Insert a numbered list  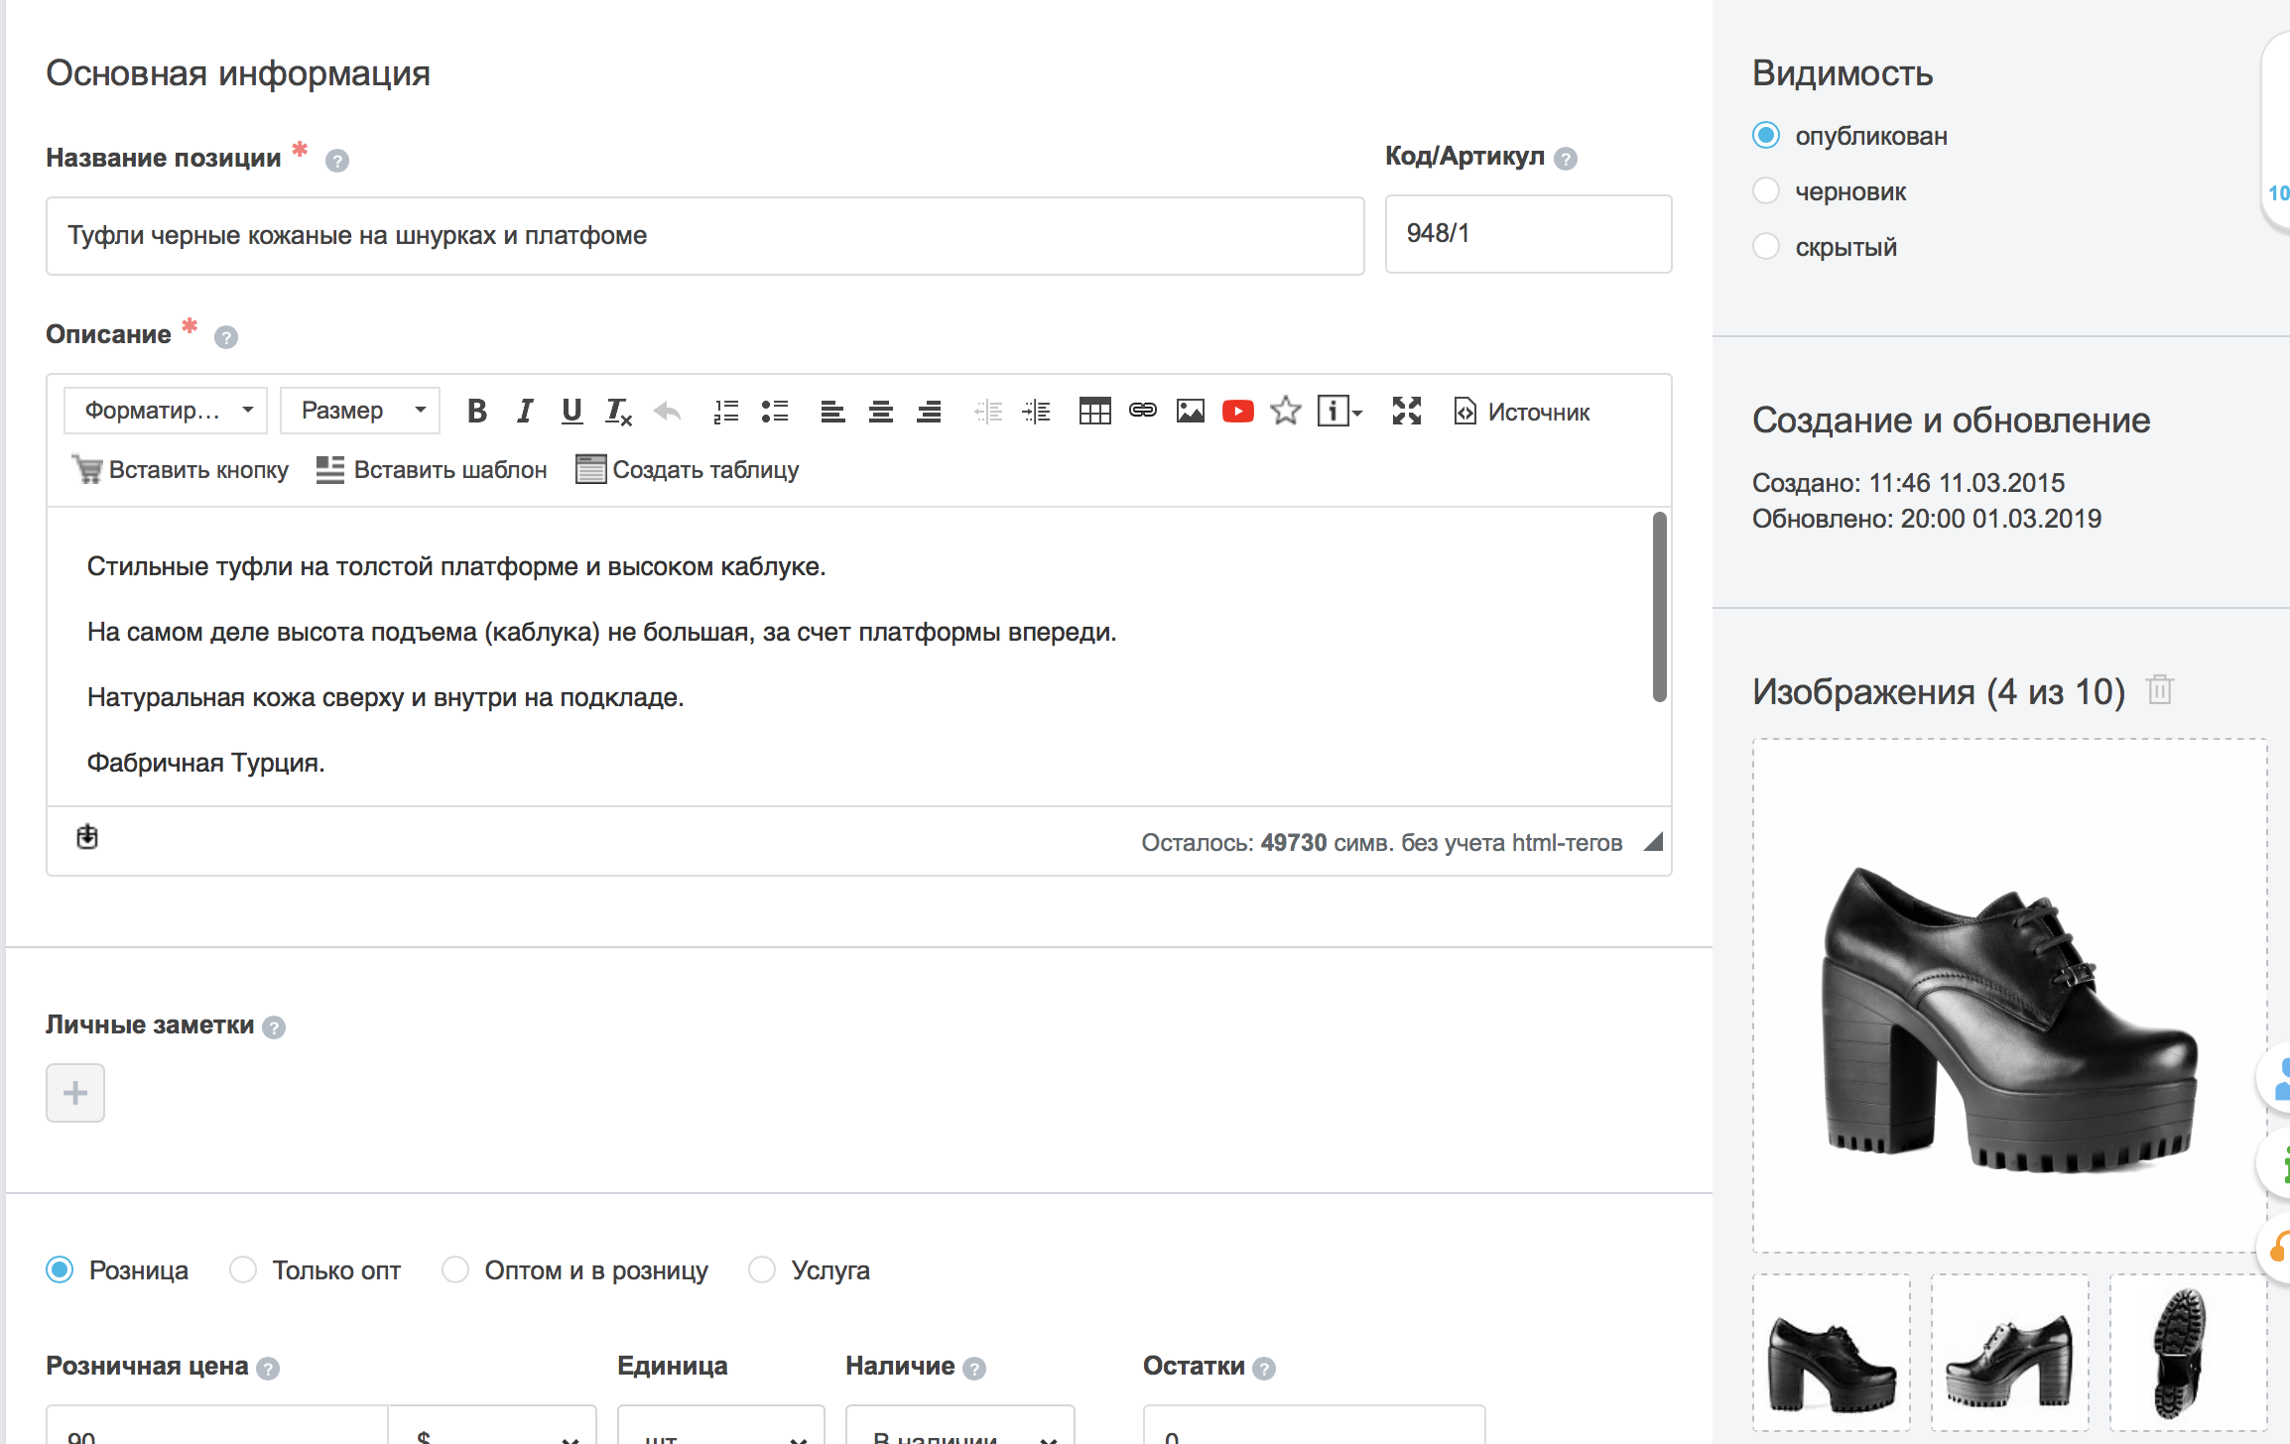[726, 411]
